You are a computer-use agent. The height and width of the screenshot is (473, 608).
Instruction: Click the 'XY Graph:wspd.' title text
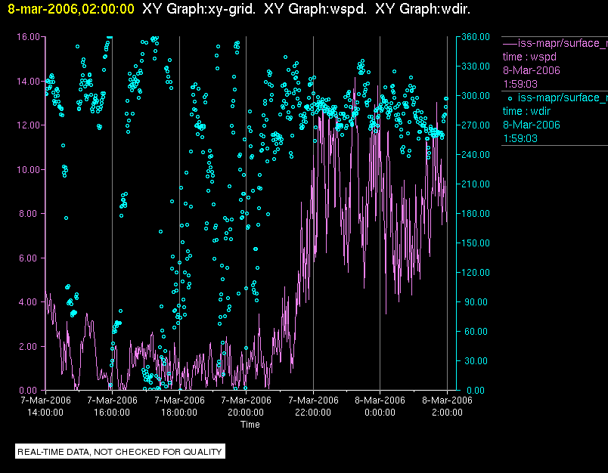point(315,9)
